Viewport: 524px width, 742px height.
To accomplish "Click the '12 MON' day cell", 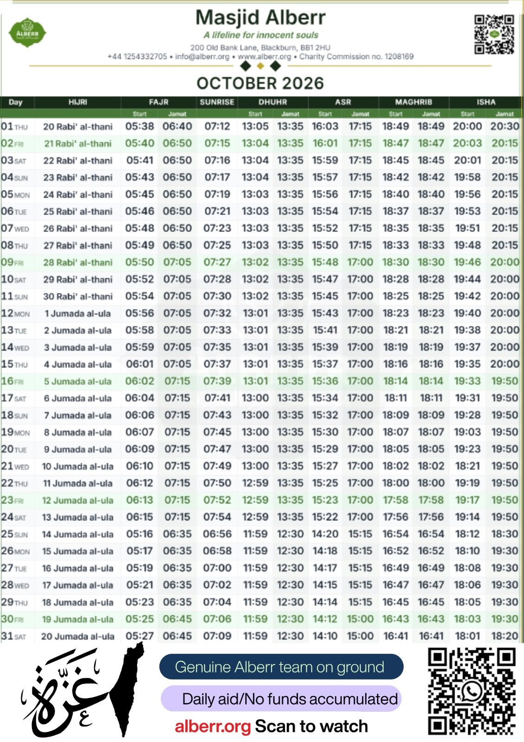I will (x=15, y=313).
